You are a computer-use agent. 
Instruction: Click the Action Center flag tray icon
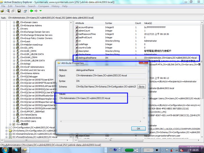[x=167, y=150]
